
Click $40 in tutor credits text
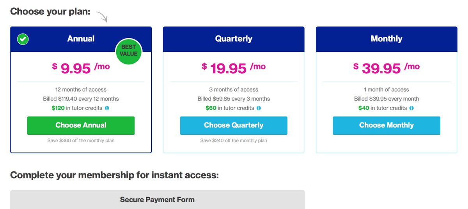coord(383,108)
